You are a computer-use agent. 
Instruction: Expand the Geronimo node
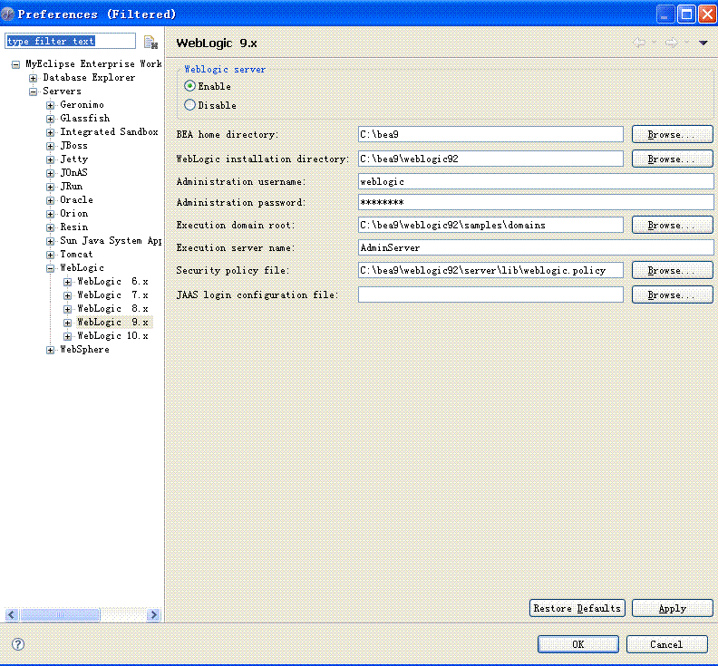point(51,105)
